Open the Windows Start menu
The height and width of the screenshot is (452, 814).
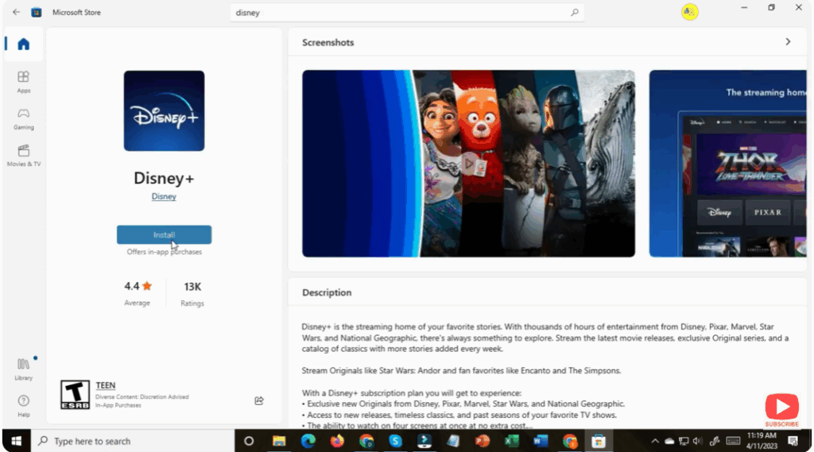(16, 441)
